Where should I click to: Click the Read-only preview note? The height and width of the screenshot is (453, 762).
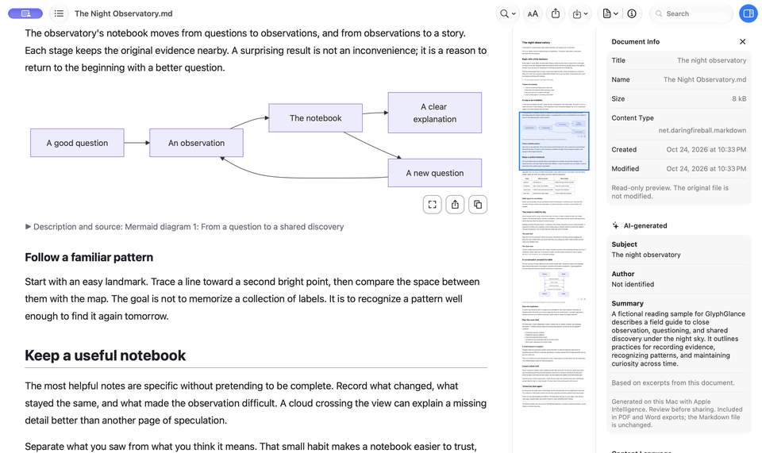pos(670,192)
